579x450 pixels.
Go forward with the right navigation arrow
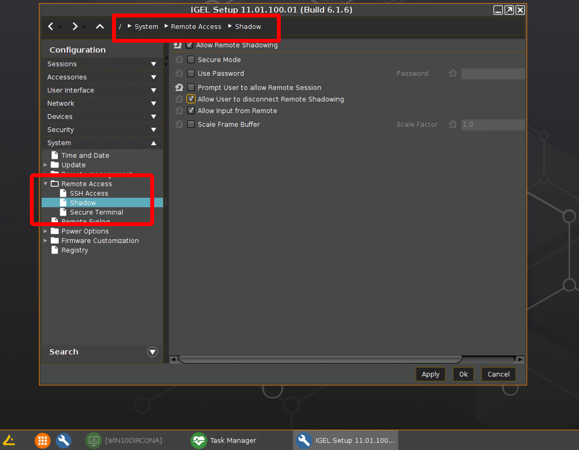(75, 26)
